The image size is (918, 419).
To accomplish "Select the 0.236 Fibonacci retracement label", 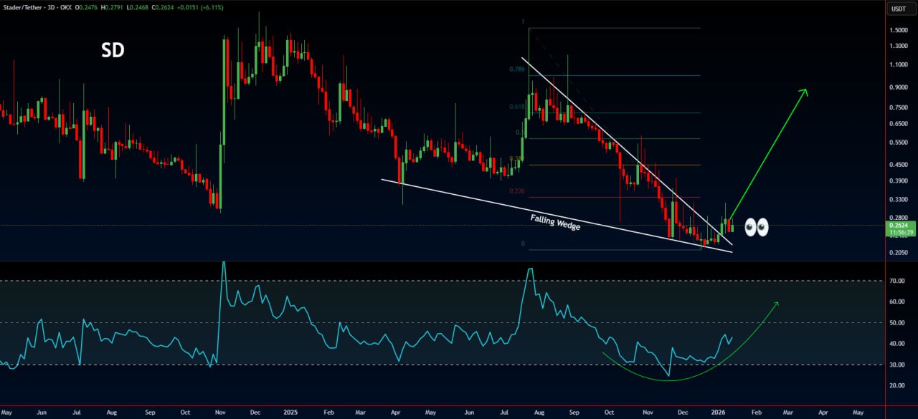I will [x=517, y=191].
